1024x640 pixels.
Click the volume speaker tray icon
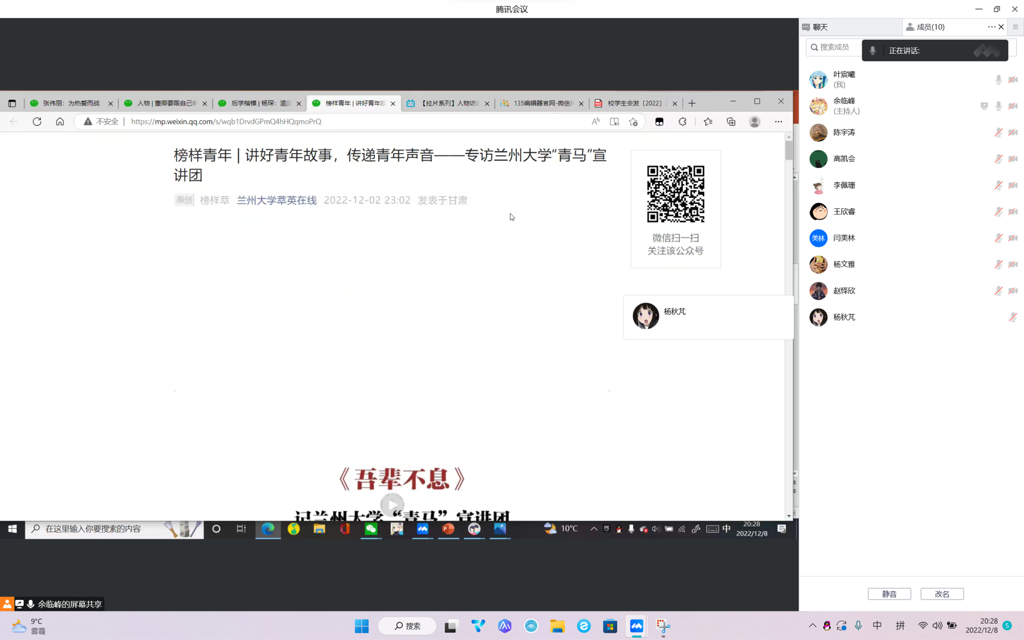click(x=937, y=626)
